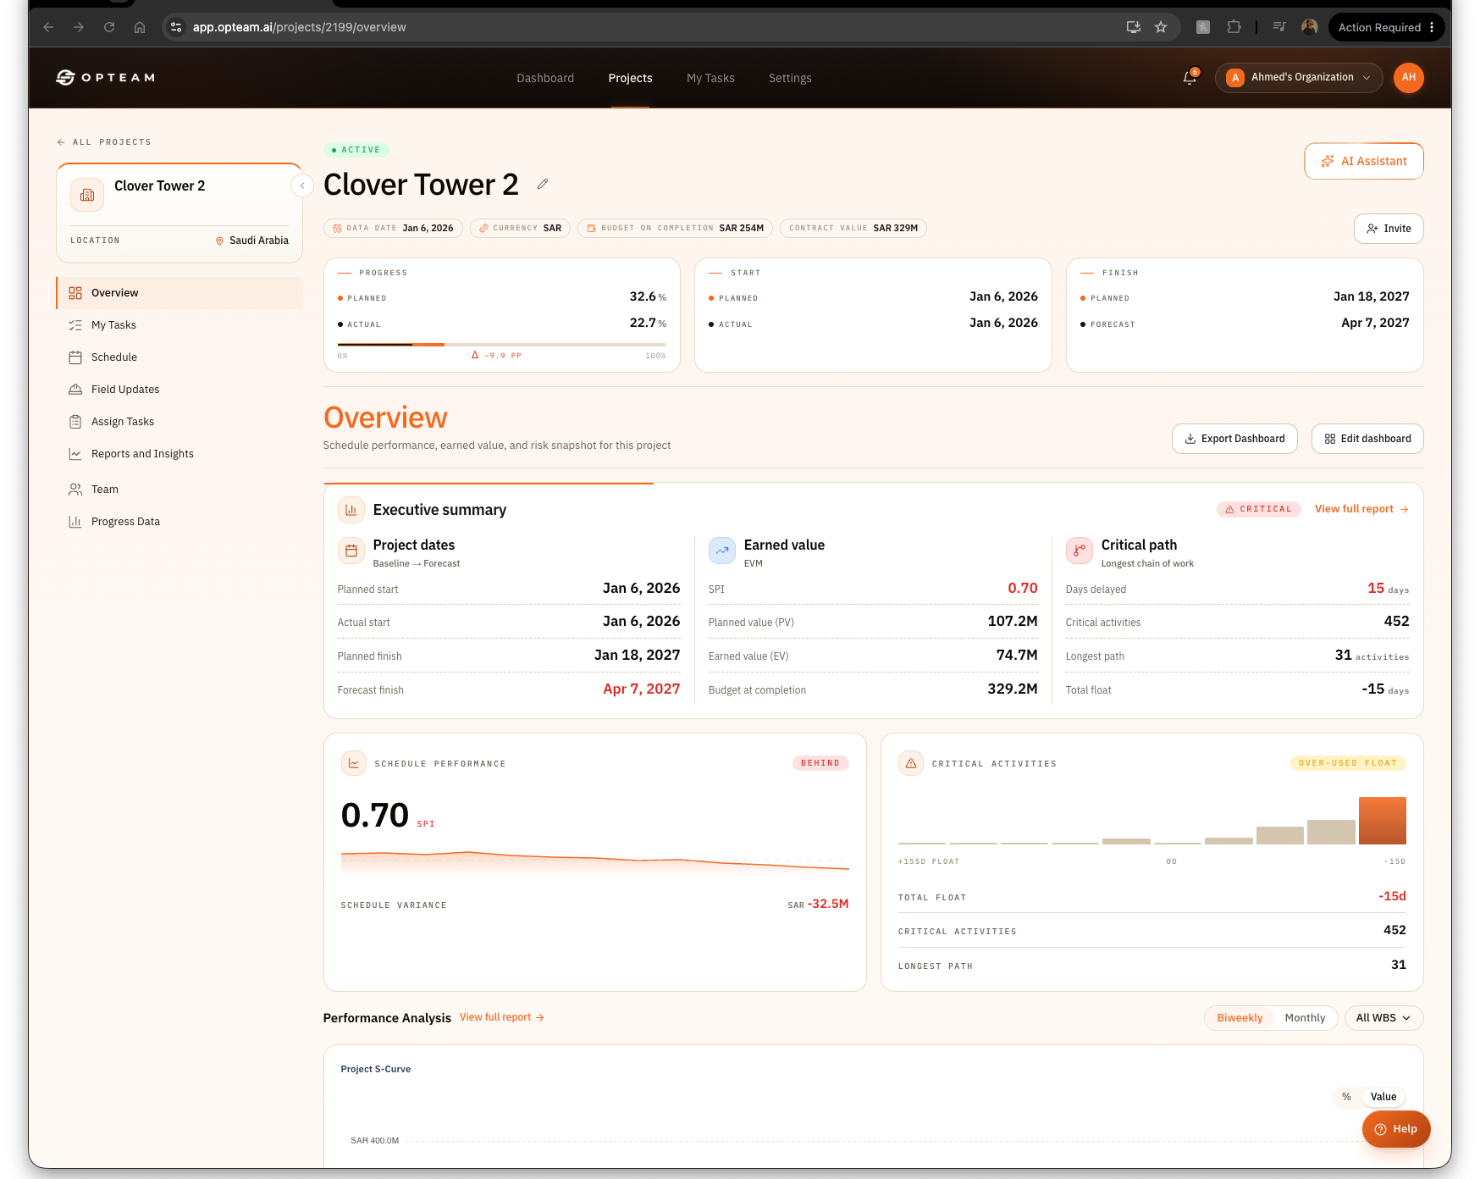Click the Budget on Completion icon

591,228
